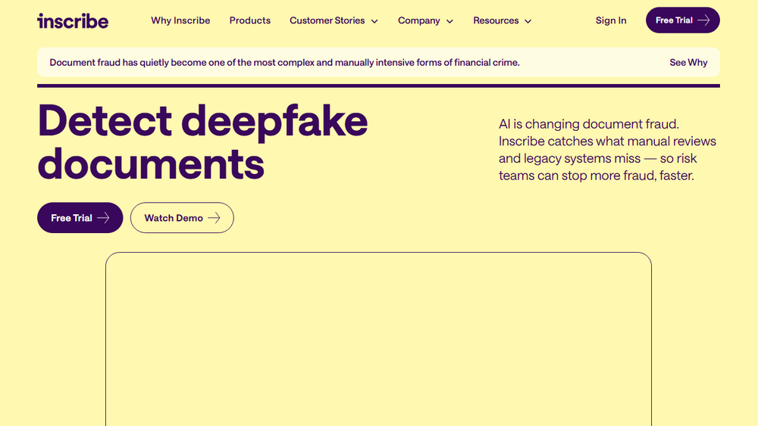Click the document fraud banner text

tap(285, 62)
